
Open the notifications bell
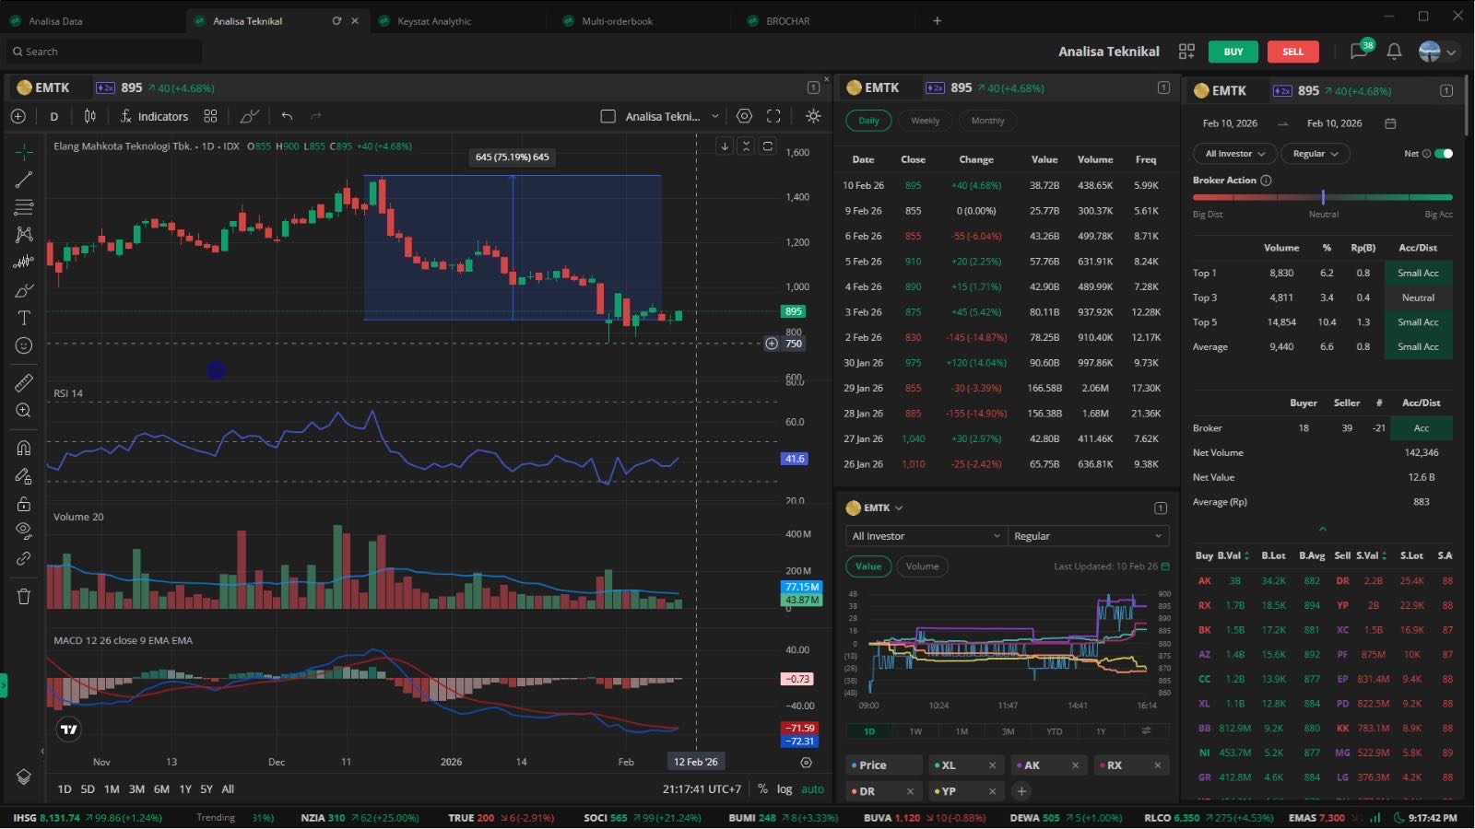[1394, 52]
